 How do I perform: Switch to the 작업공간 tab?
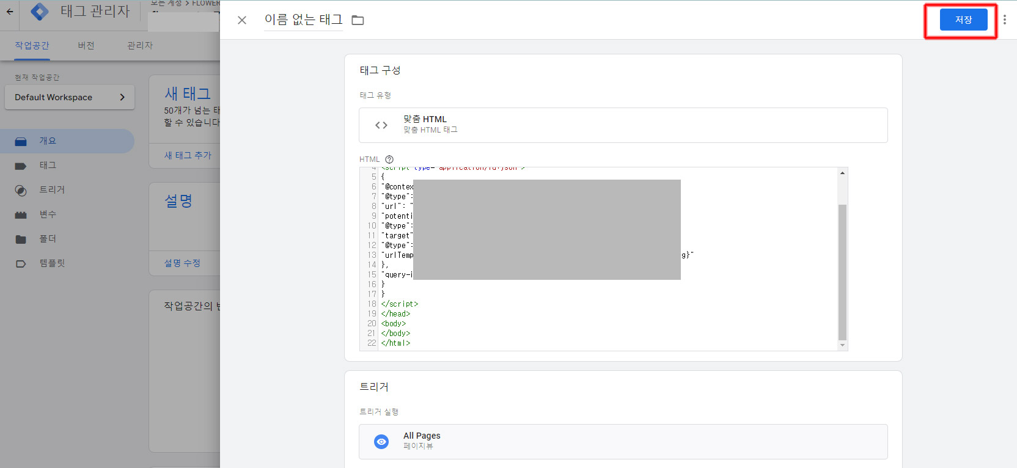click(x=32, y=45)
